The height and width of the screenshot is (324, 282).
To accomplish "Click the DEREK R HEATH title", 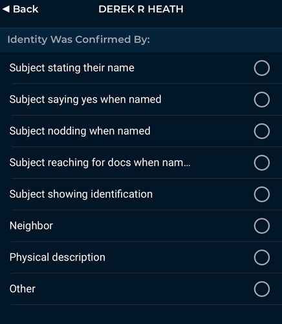I will coord(141,9).
